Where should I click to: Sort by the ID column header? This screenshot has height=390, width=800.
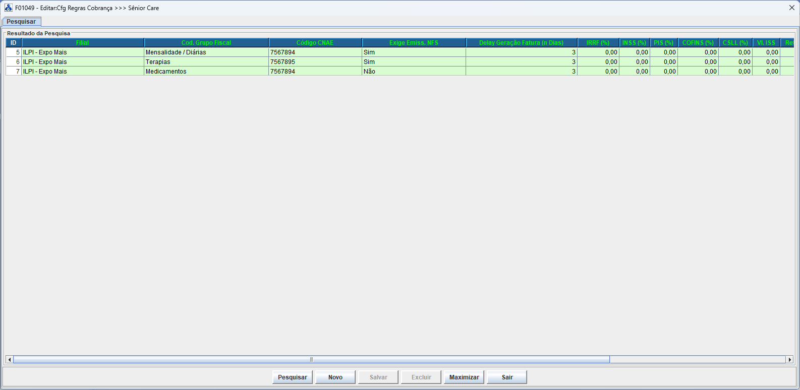pos(14,43)
